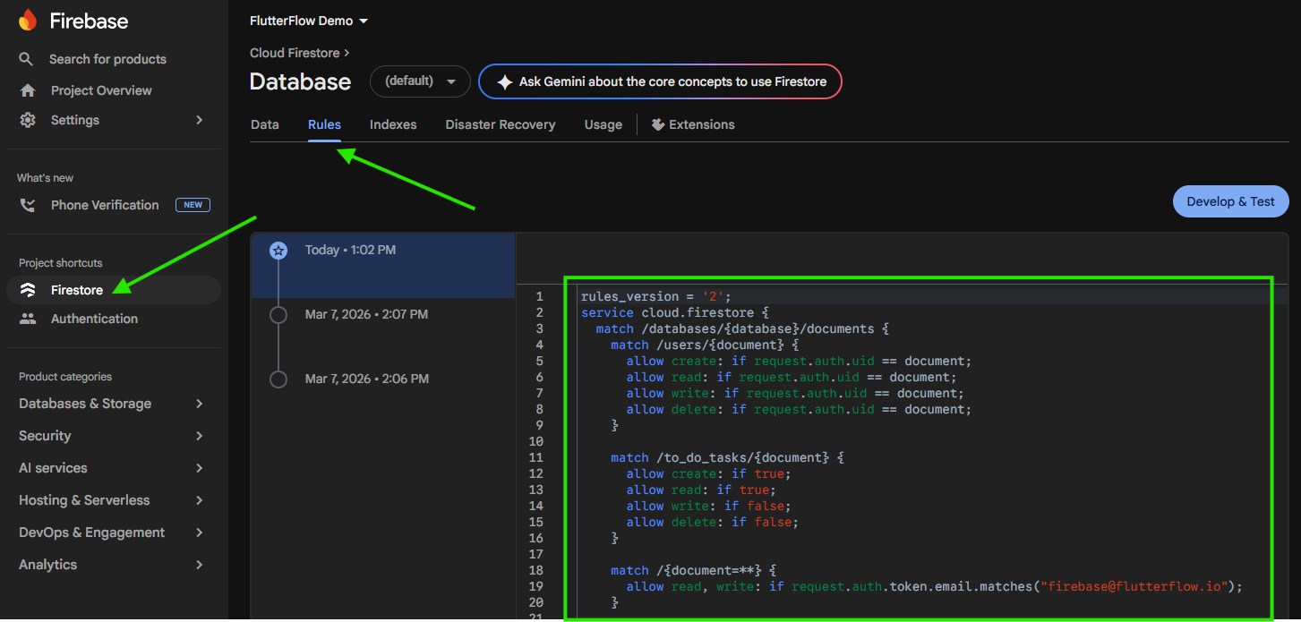Expand the Security category
This screenshot has height=622, width=1301.
(111, 436)
